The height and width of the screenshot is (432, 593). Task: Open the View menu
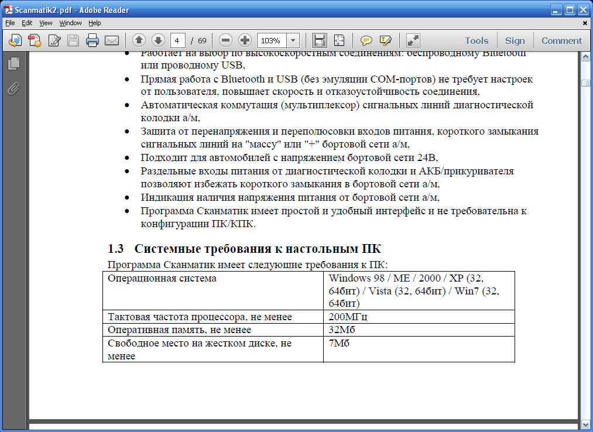(46, 23)
